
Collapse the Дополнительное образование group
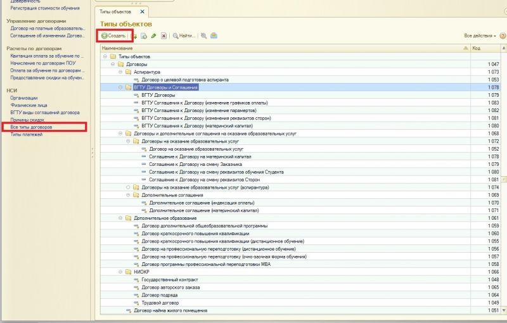120,218
